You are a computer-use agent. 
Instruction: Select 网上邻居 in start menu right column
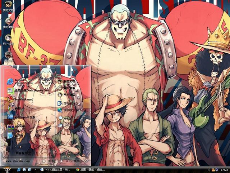[x=66, y=95]
